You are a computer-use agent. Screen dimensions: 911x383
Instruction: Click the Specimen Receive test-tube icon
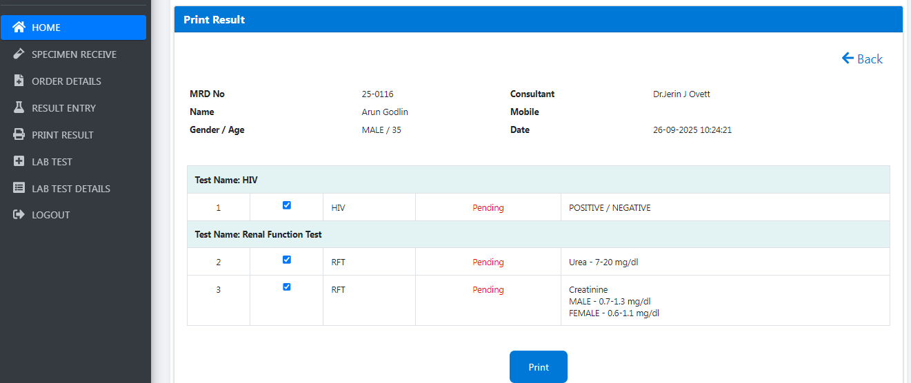(x=19, y=54)
